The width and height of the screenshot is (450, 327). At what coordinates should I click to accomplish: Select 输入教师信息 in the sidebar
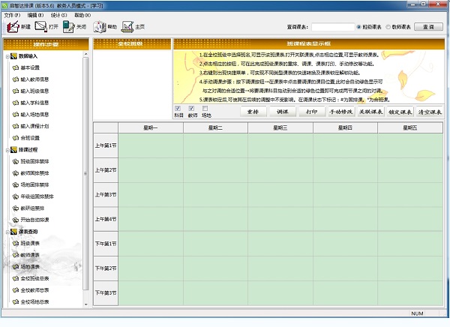coord(34,79)
